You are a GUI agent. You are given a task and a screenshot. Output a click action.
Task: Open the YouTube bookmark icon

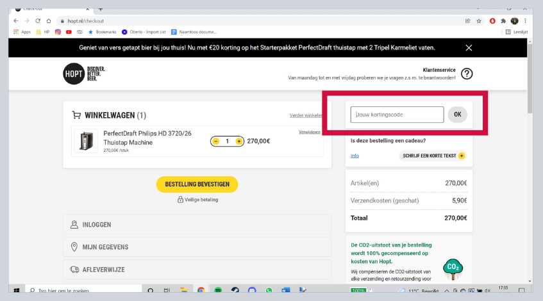pos(69,32)
